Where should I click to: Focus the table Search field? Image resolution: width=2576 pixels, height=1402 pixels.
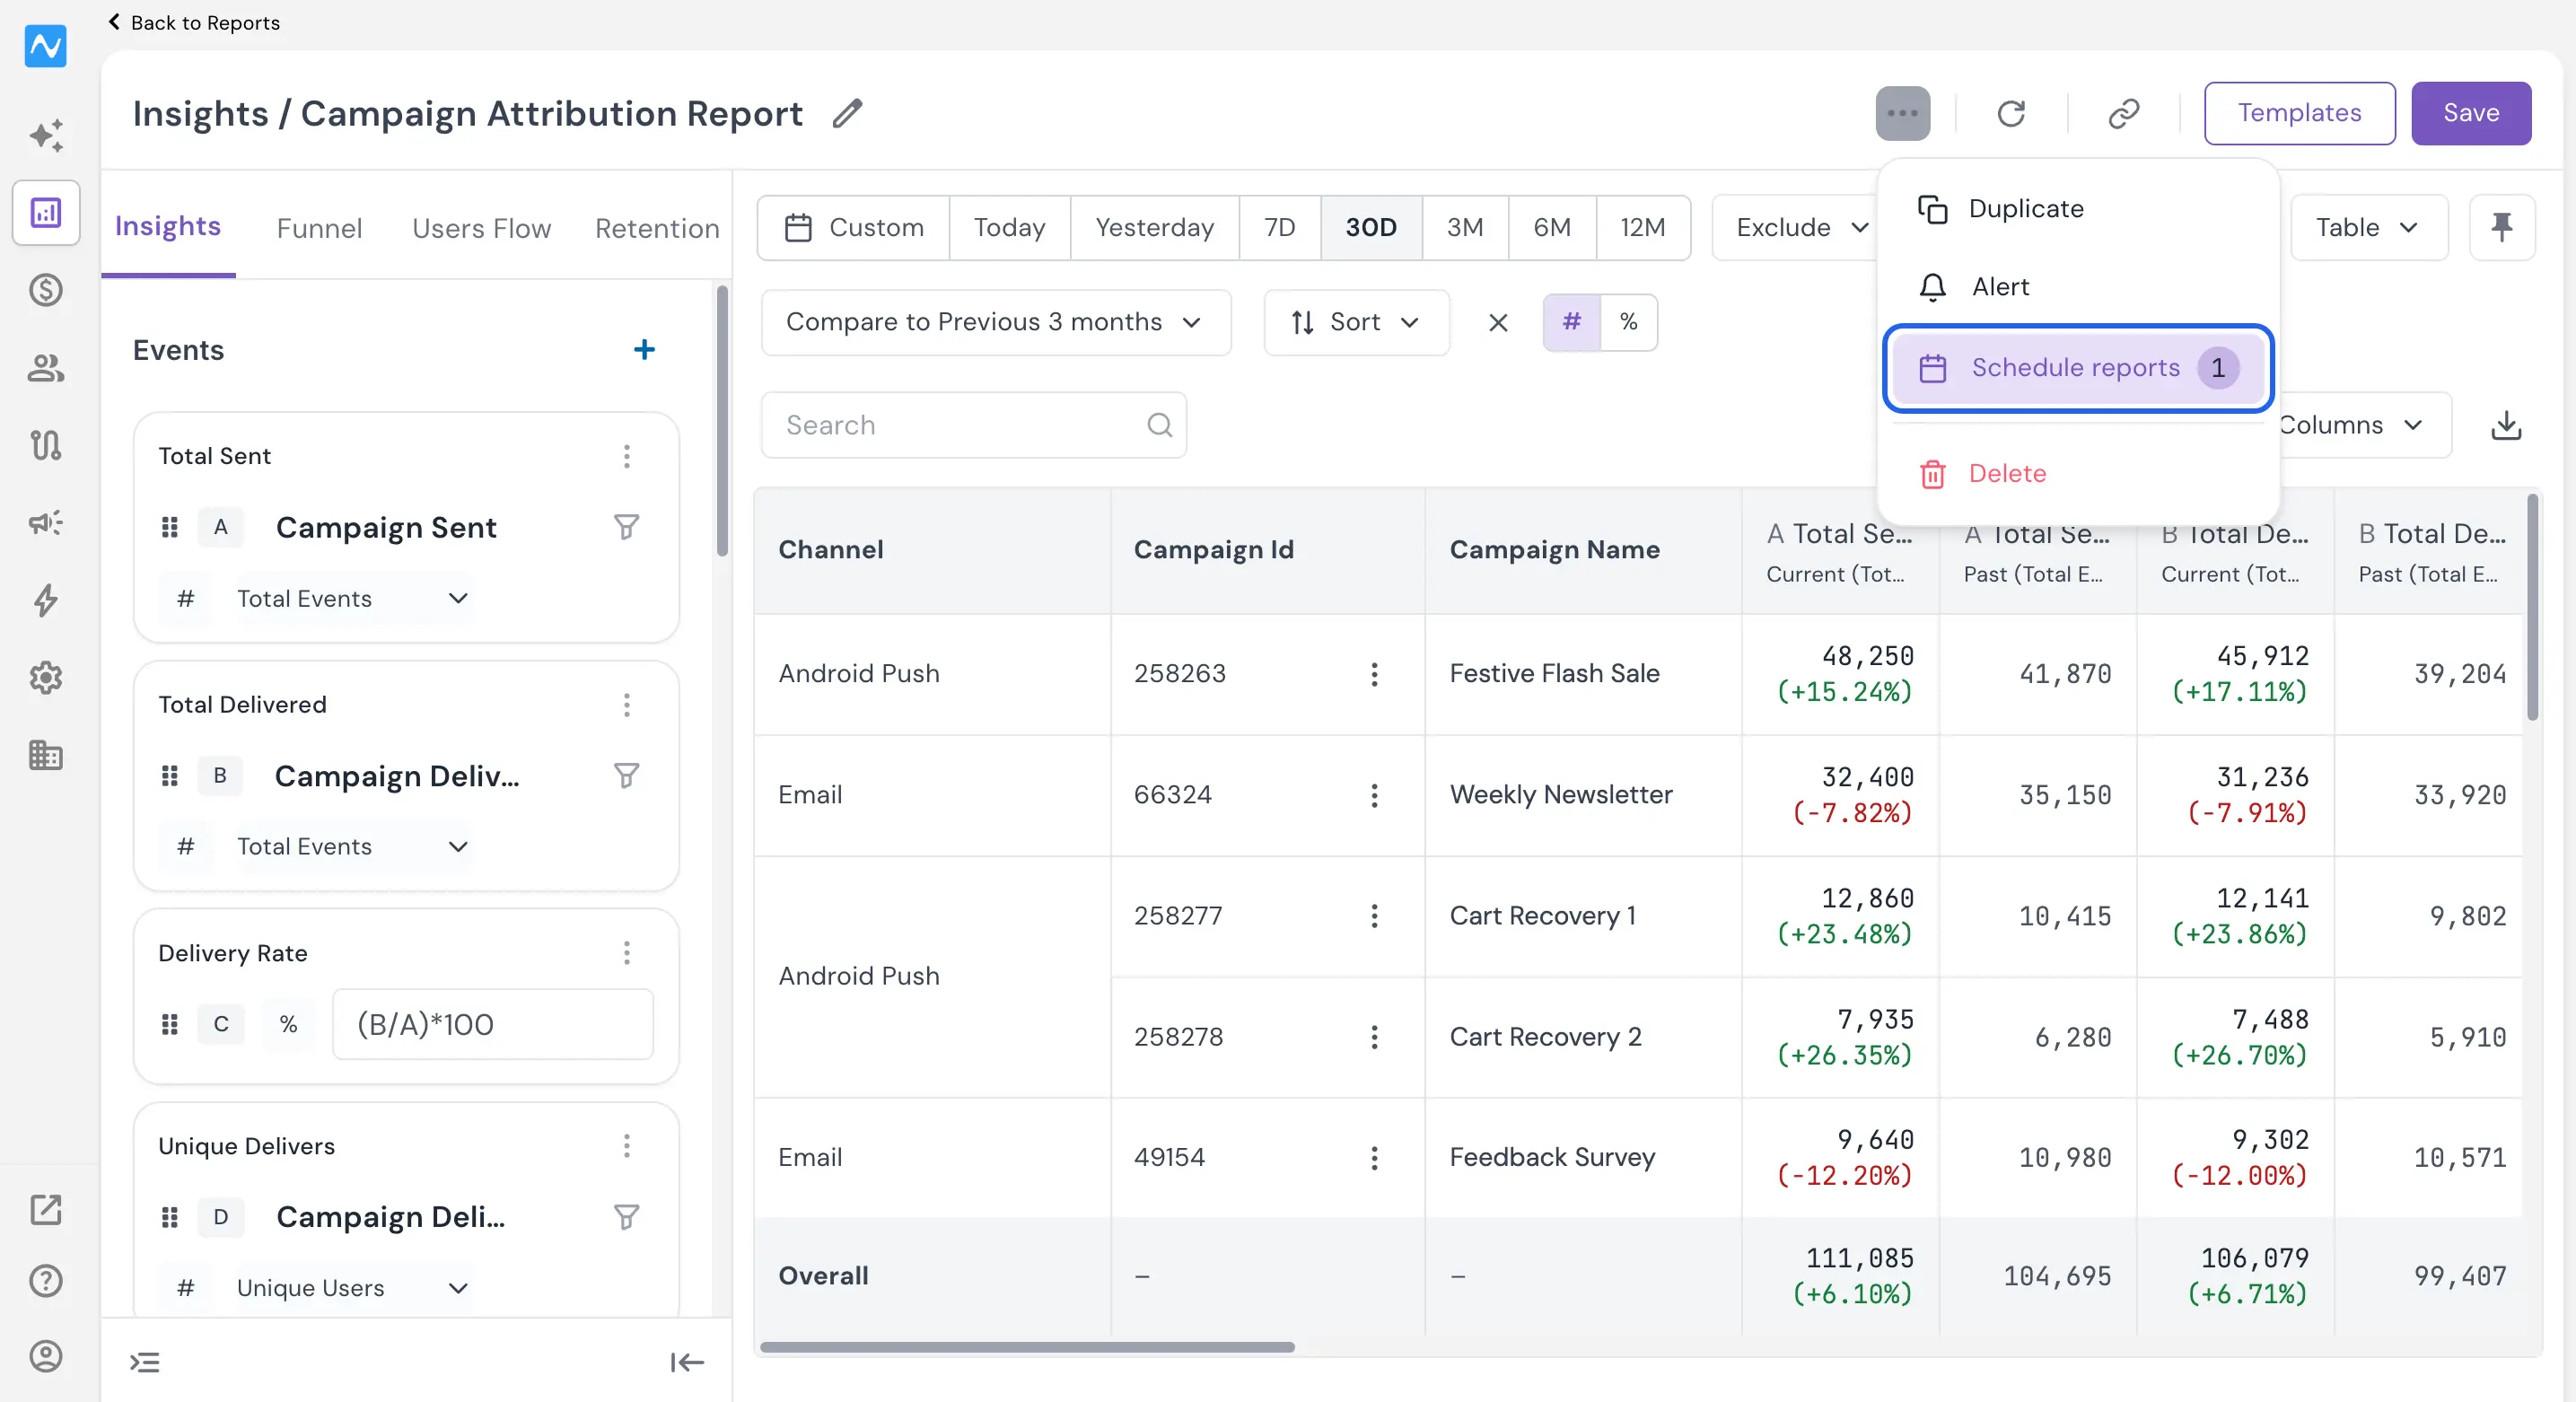[x=973, y=425]
